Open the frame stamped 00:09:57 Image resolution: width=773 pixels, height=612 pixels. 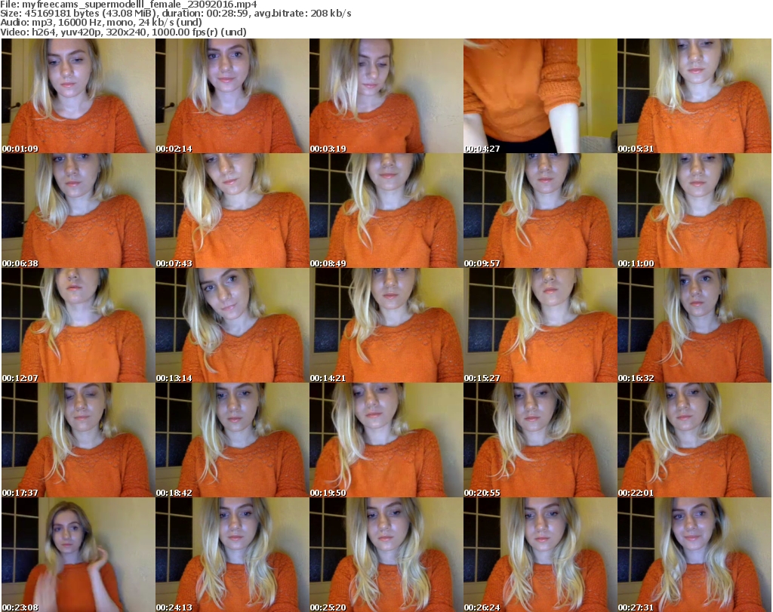point(540,211)
